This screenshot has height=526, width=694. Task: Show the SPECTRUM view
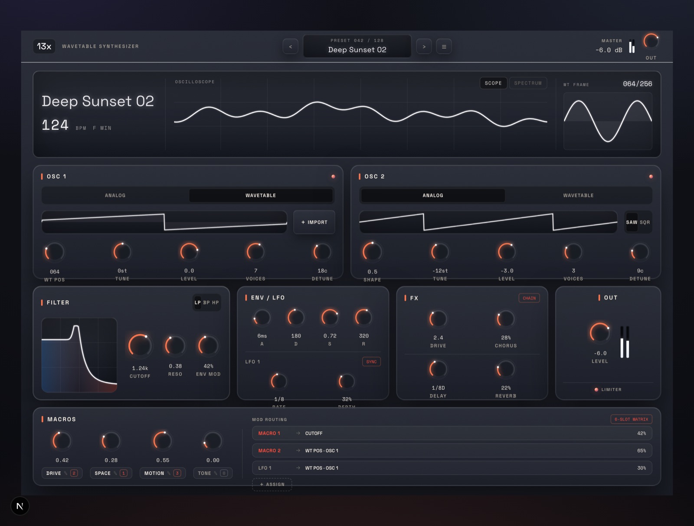(x=528, y=83)
